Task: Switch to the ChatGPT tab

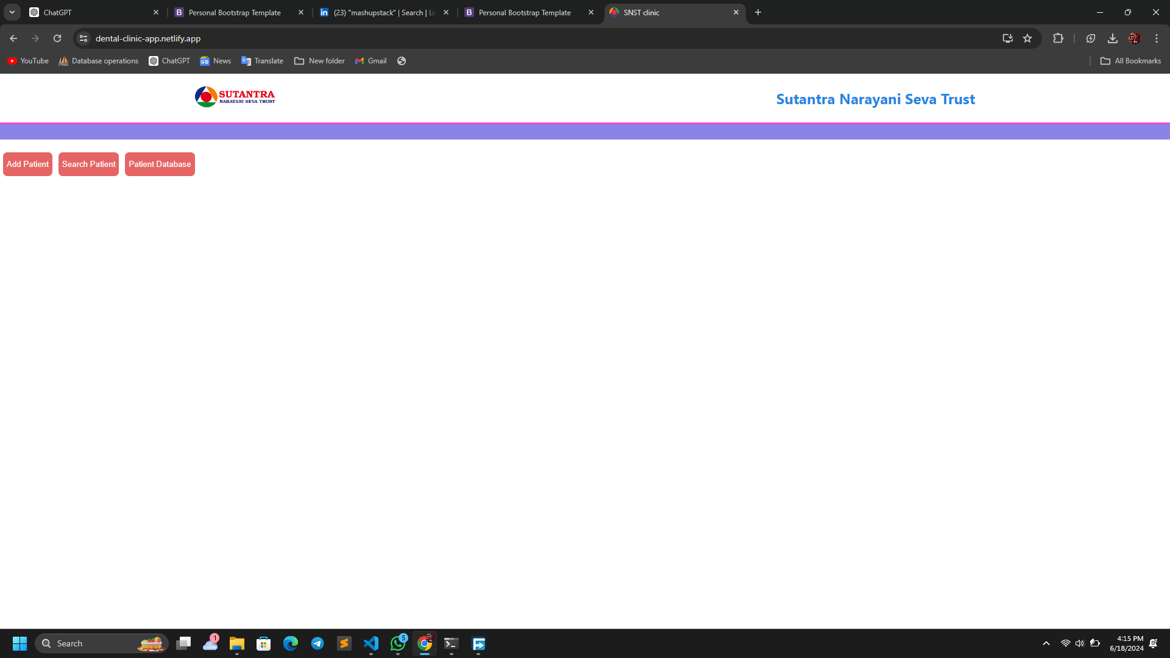Action: coord(85,12)
